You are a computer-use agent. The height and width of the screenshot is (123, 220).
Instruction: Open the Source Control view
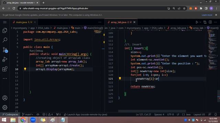[5, 50]
